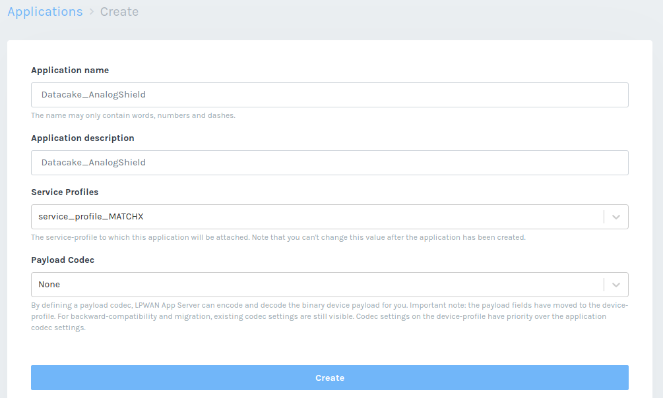Viewport: 663px width, 398px height.
Task: Focus the Application name input field
Action: [329, 95]
